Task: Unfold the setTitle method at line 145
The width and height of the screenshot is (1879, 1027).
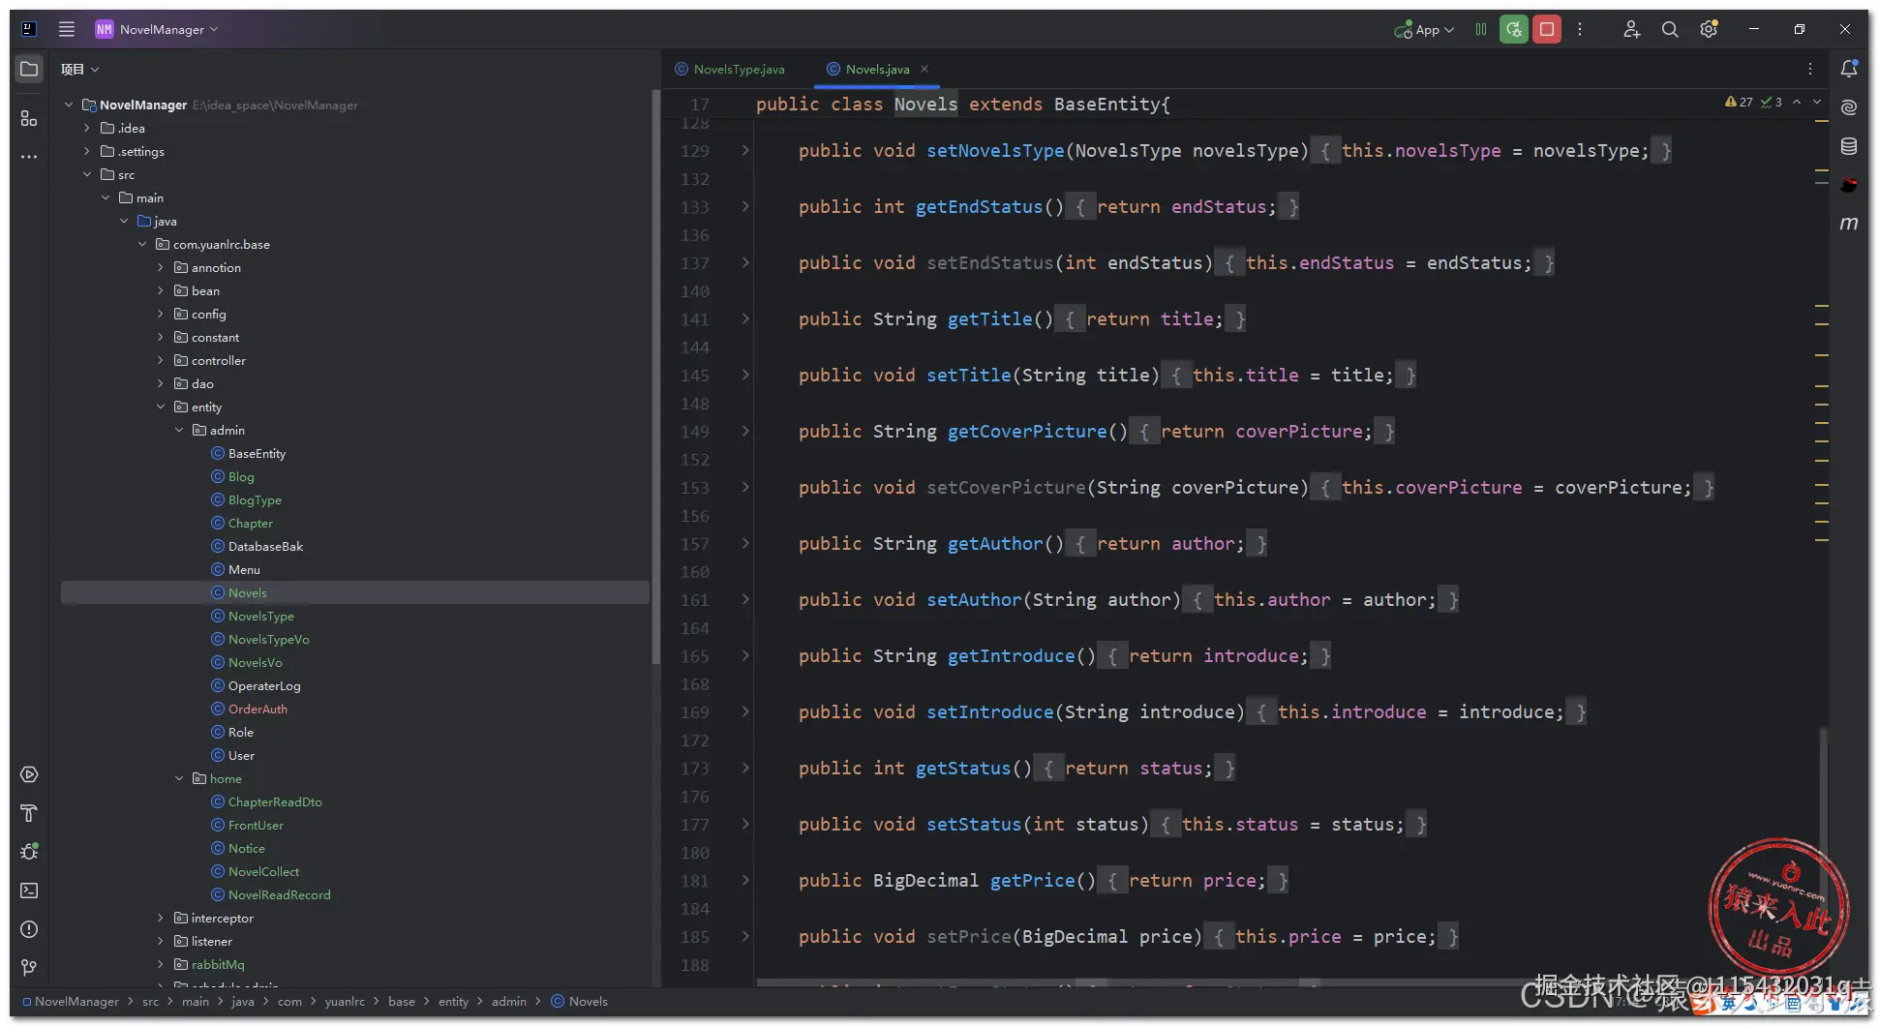Action: pyautogui.click(x=745, y=375)
